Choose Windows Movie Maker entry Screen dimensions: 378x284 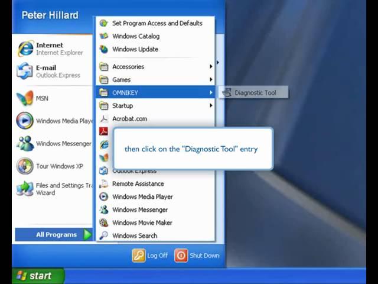point(155,222)
